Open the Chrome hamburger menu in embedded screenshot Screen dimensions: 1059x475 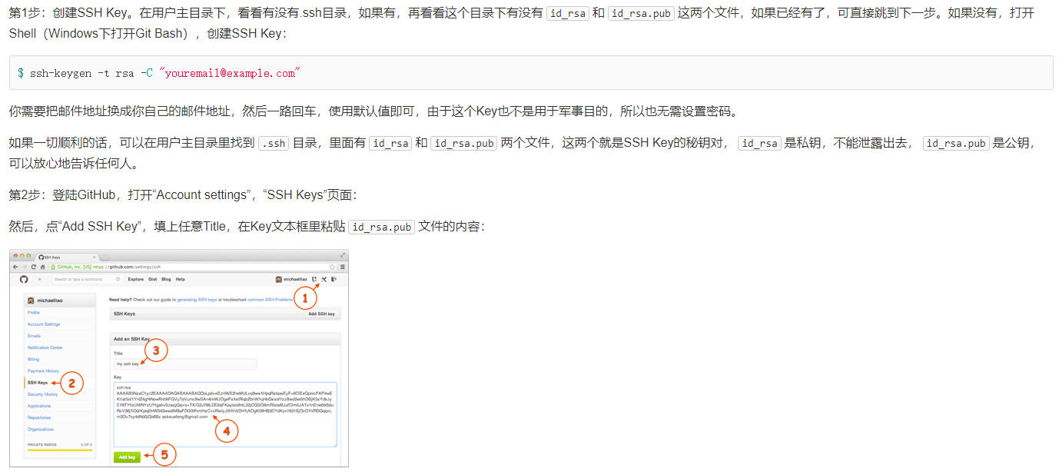[343, 267]
